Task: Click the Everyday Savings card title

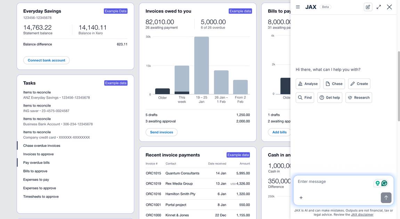Action: coord(42,11)
